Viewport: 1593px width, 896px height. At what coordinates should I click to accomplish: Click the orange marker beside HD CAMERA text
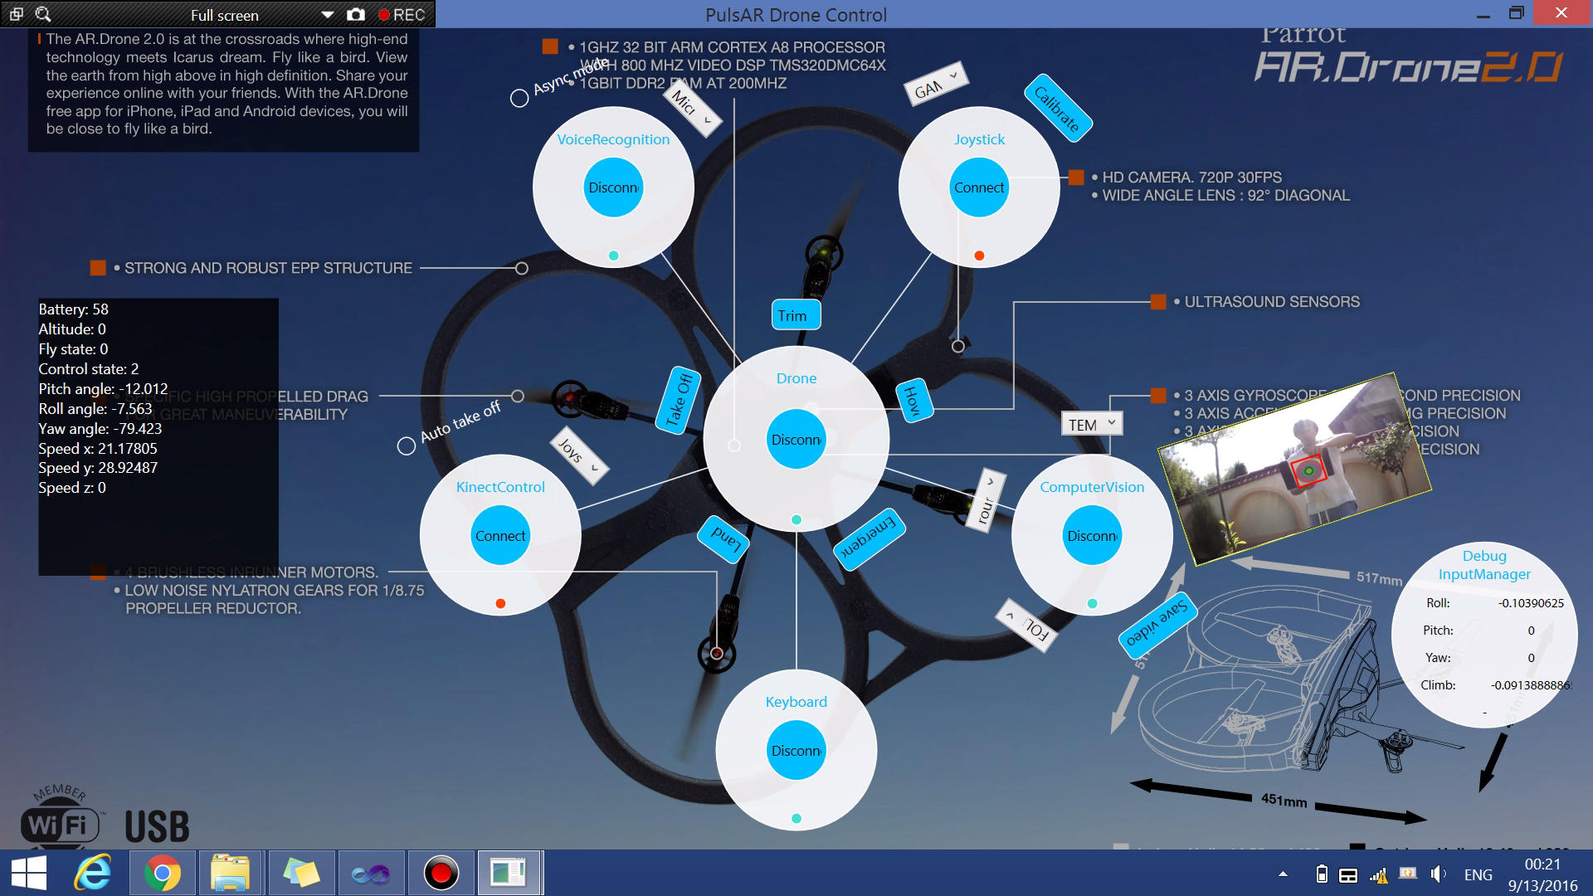click(x=1076, y=177)
